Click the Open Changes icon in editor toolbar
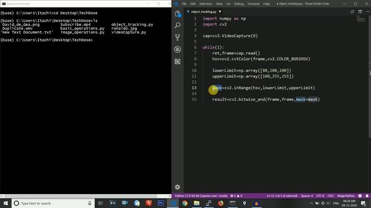The width and height of the screenshot is (371, 208). tap(352, 12)
